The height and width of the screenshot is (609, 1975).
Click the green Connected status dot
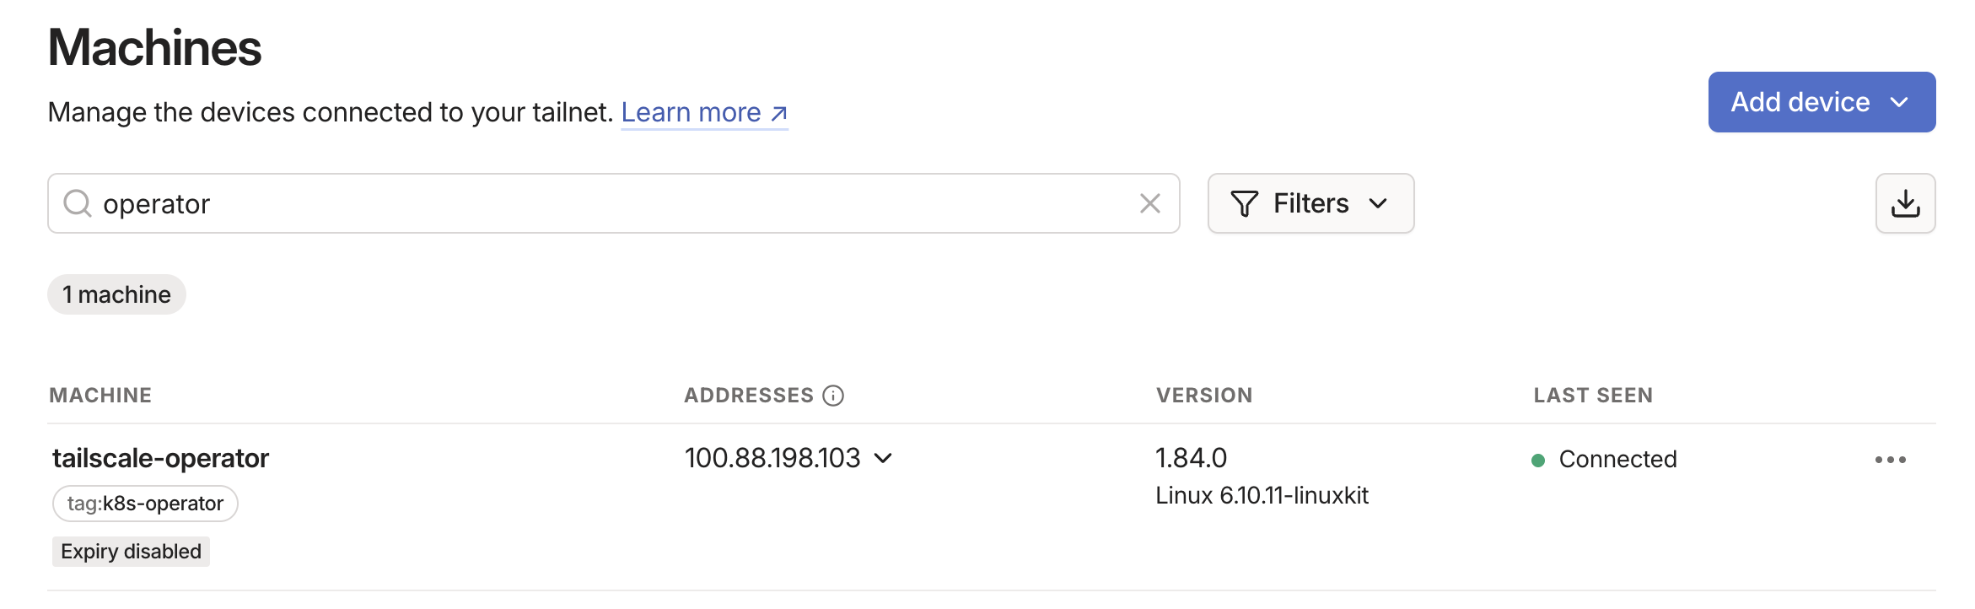[1538, 460]
